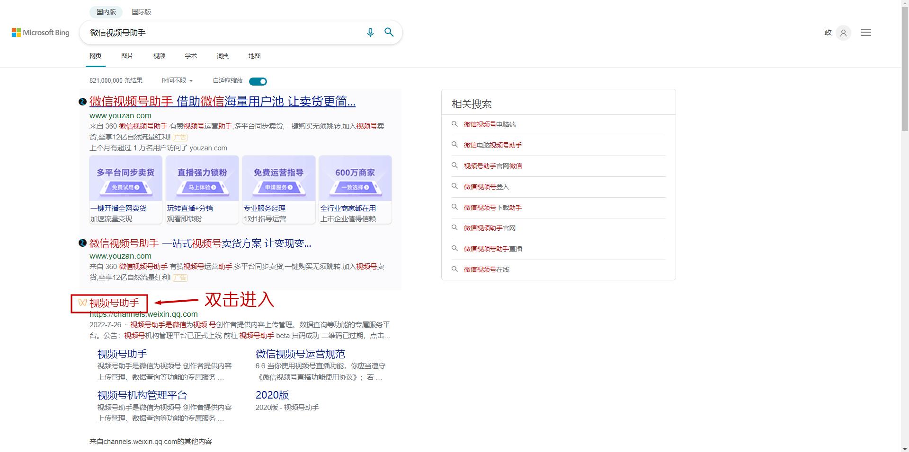Click the scrollbar down arrow

click(905, 448)
